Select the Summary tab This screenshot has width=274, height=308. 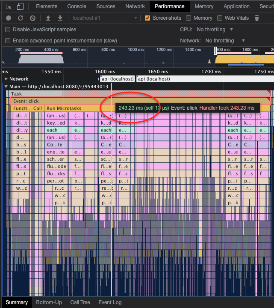[17, 302]
